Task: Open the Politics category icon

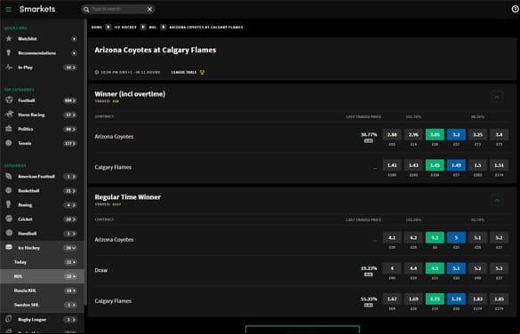Action: coord(9,129)
